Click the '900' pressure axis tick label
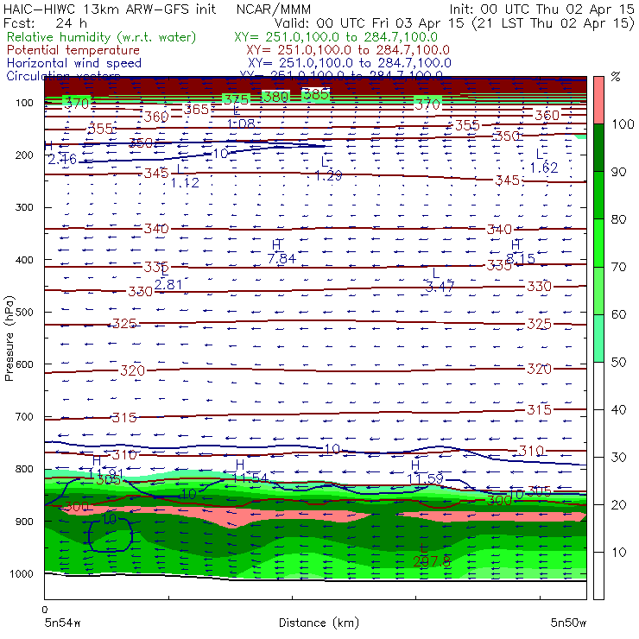The width and height of the screenshot is (639, 639). pyautogui.click(x=24, y=522)
